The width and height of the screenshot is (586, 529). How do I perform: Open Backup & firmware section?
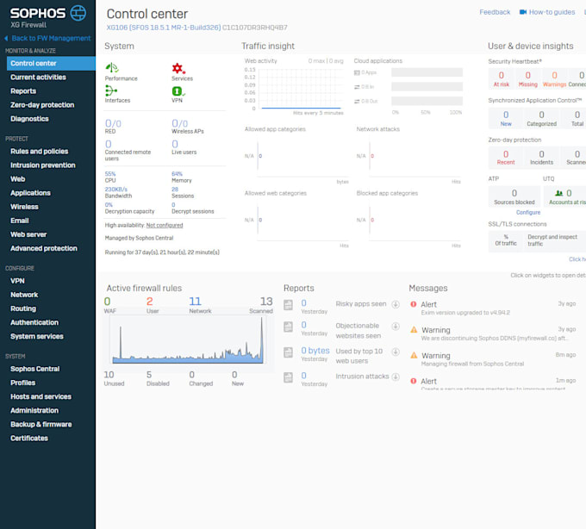pyautogui.click(x=41, y=425)
